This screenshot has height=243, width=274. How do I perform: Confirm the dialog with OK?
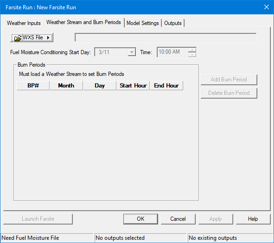click(140, 219)
